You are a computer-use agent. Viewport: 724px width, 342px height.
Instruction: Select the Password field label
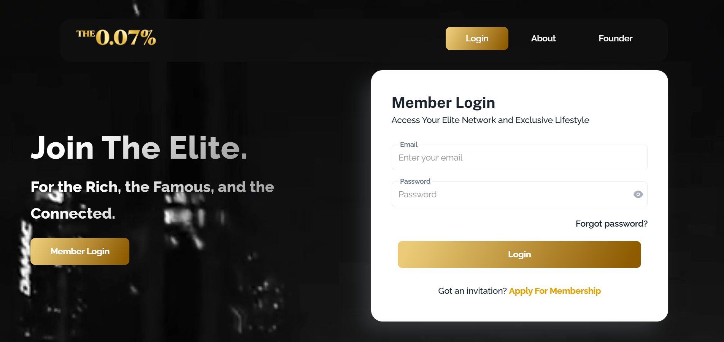coord(414,181)
